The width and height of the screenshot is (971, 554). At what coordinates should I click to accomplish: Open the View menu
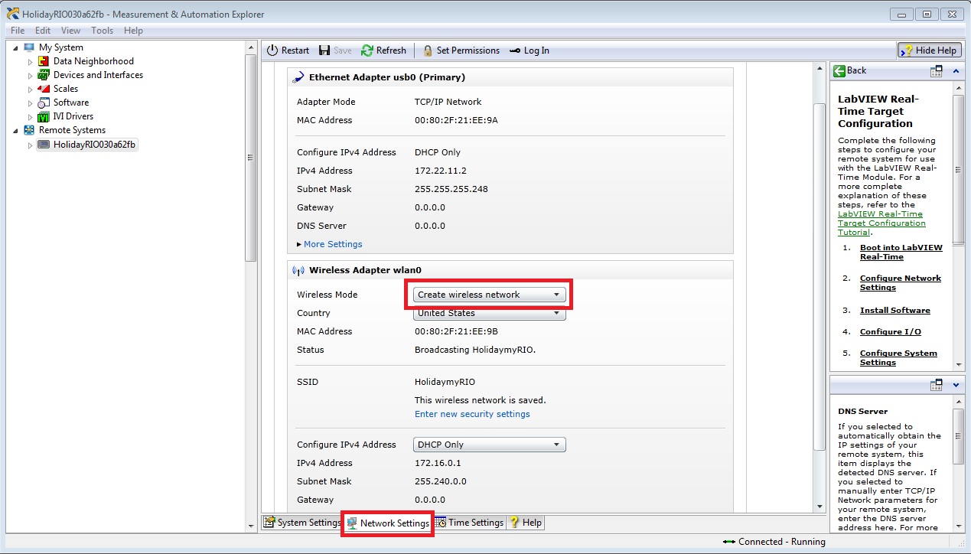pyautogui.click(x=70, y=31)
